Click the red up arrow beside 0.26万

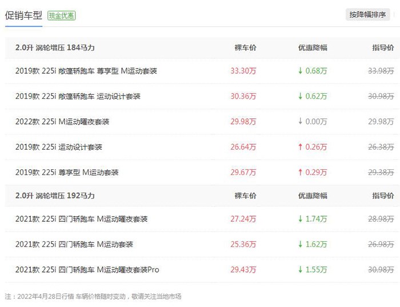[300, 147]
